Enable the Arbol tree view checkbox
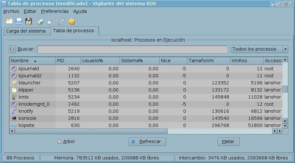Image resolution: width=295 pixels, height=163 pixels. tap(60, 141)
